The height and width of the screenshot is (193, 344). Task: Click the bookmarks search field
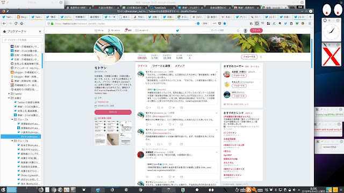[x=22, y=40]
